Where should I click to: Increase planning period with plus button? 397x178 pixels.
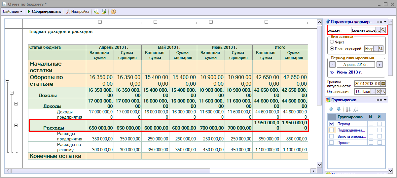pyautogui.click(x=379, y=65)
